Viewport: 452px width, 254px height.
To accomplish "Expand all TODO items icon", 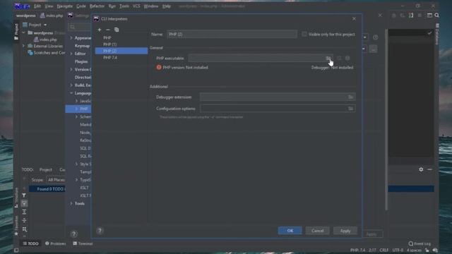I will pos(24,212).
